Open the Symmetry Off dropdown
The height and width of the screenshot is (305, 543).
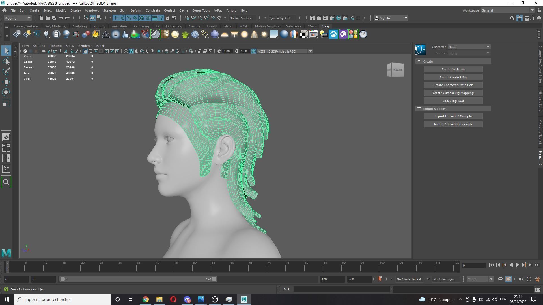click(x=282, y=18)
